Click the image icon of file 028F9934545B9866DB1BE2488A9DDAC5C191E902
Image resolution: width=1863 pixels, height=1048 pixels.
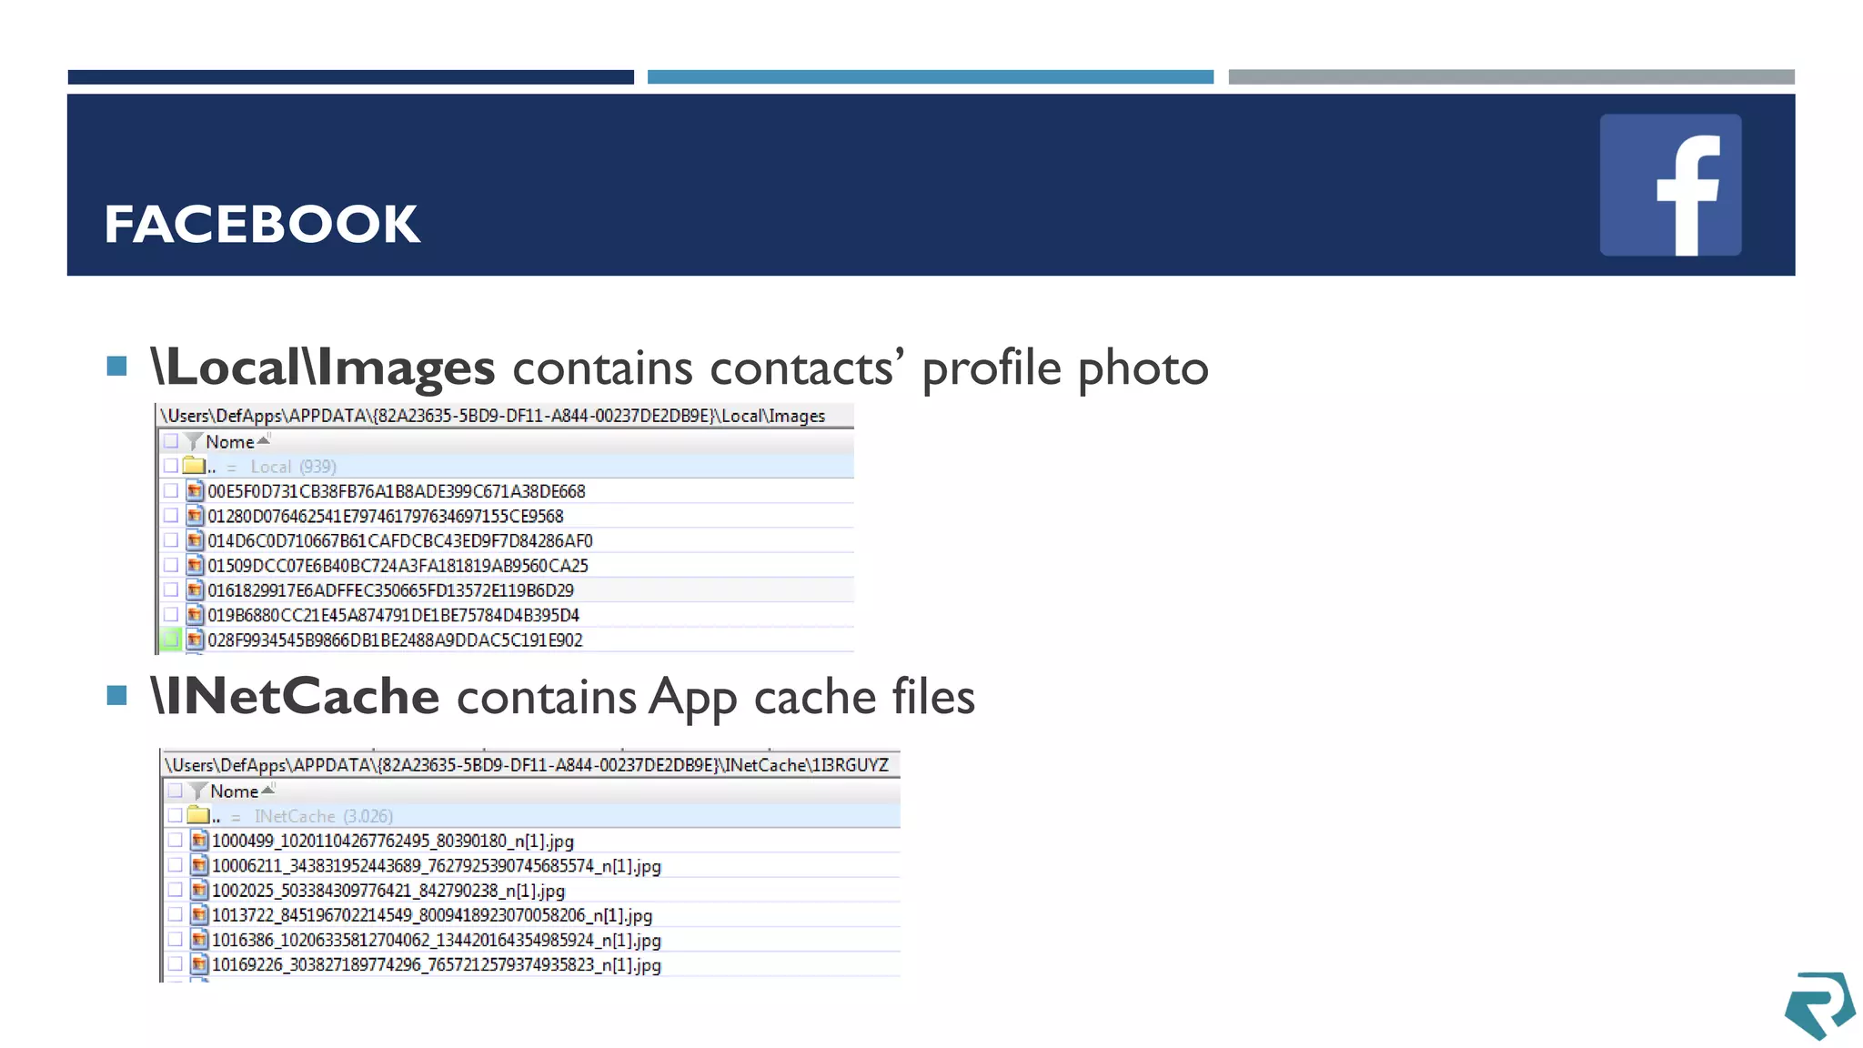(195, 640)
